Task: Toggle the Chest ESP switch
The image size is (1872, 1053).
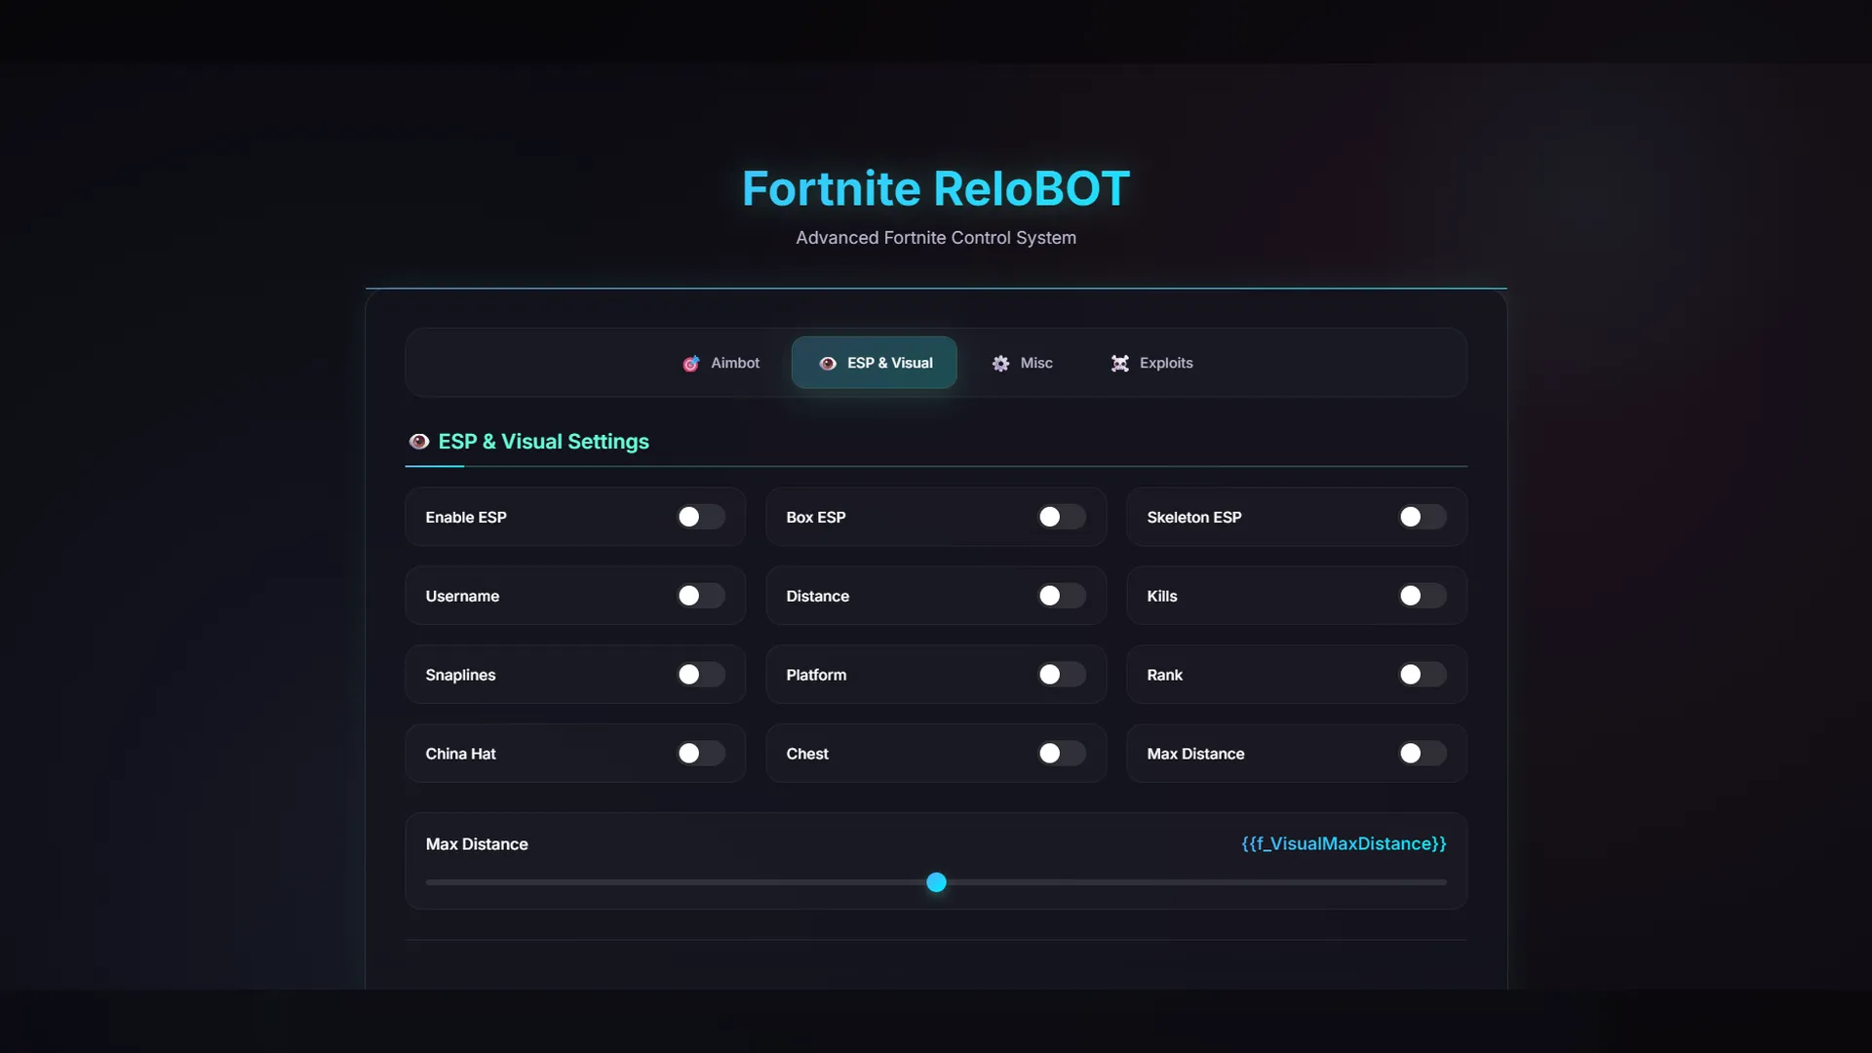Action: point(1062,754)
